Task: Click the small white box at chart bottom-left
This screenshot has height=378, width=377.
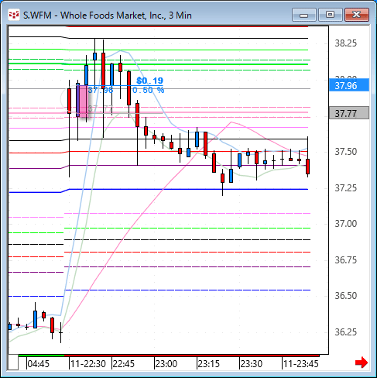Action: [13, 363]
